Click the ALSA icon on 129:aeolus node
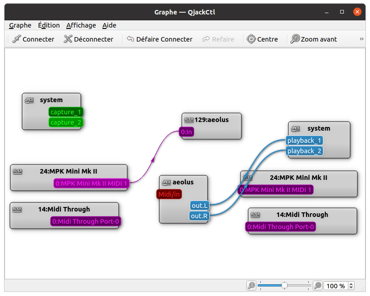 click(x=189, y=120)
